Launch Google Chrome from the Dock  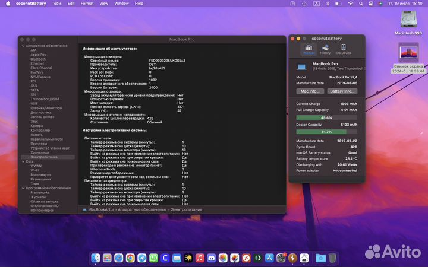130,258
